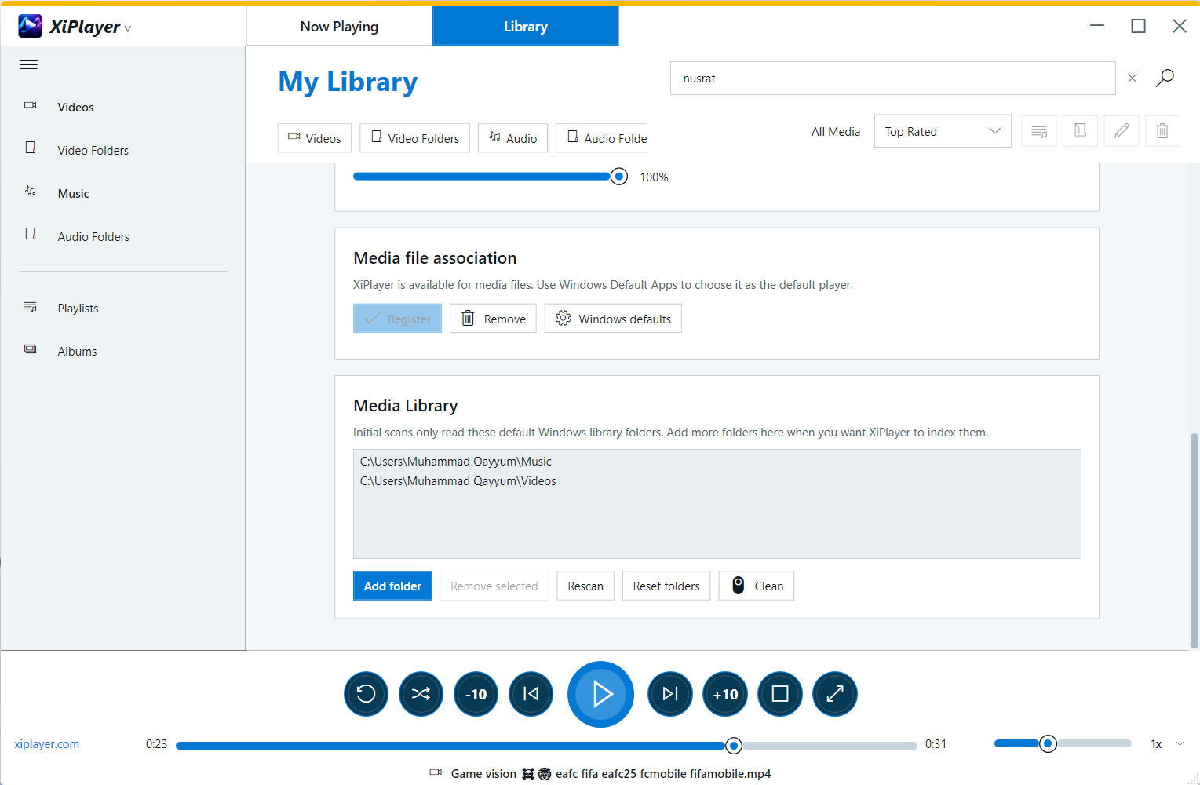The width and height of the screenshot is (1200, 785).
Task: Click the large Play button
Action: tap(600, 694)
